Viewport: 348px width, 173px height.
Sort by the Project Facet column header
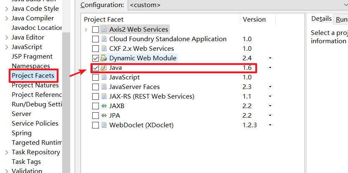click(x=103, y=20)
